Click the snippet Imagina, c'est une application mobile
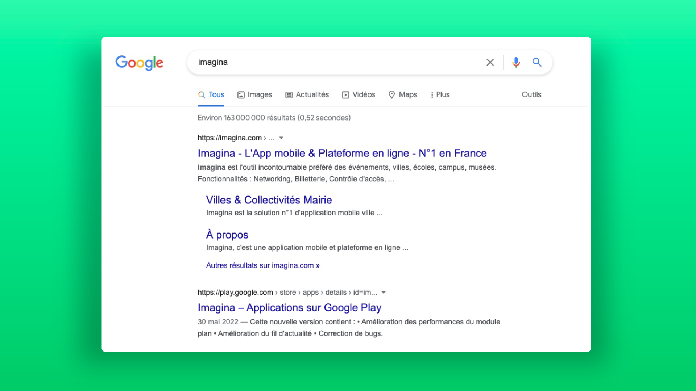 point(307,248)
